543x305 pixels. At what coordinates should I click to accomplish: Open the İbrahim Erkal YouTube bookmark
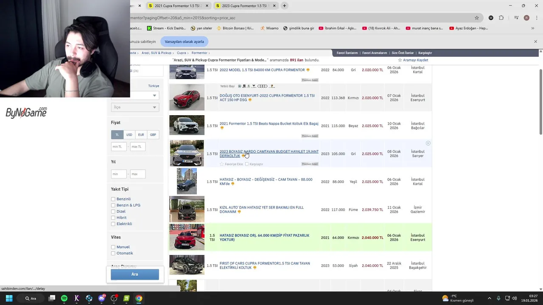[337, 28]
